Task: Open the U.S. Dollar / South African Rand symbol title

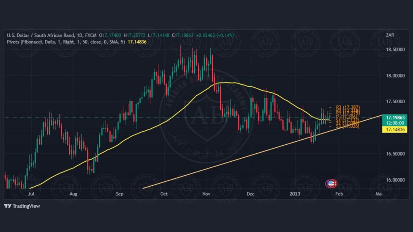Action: coord(51,35)
